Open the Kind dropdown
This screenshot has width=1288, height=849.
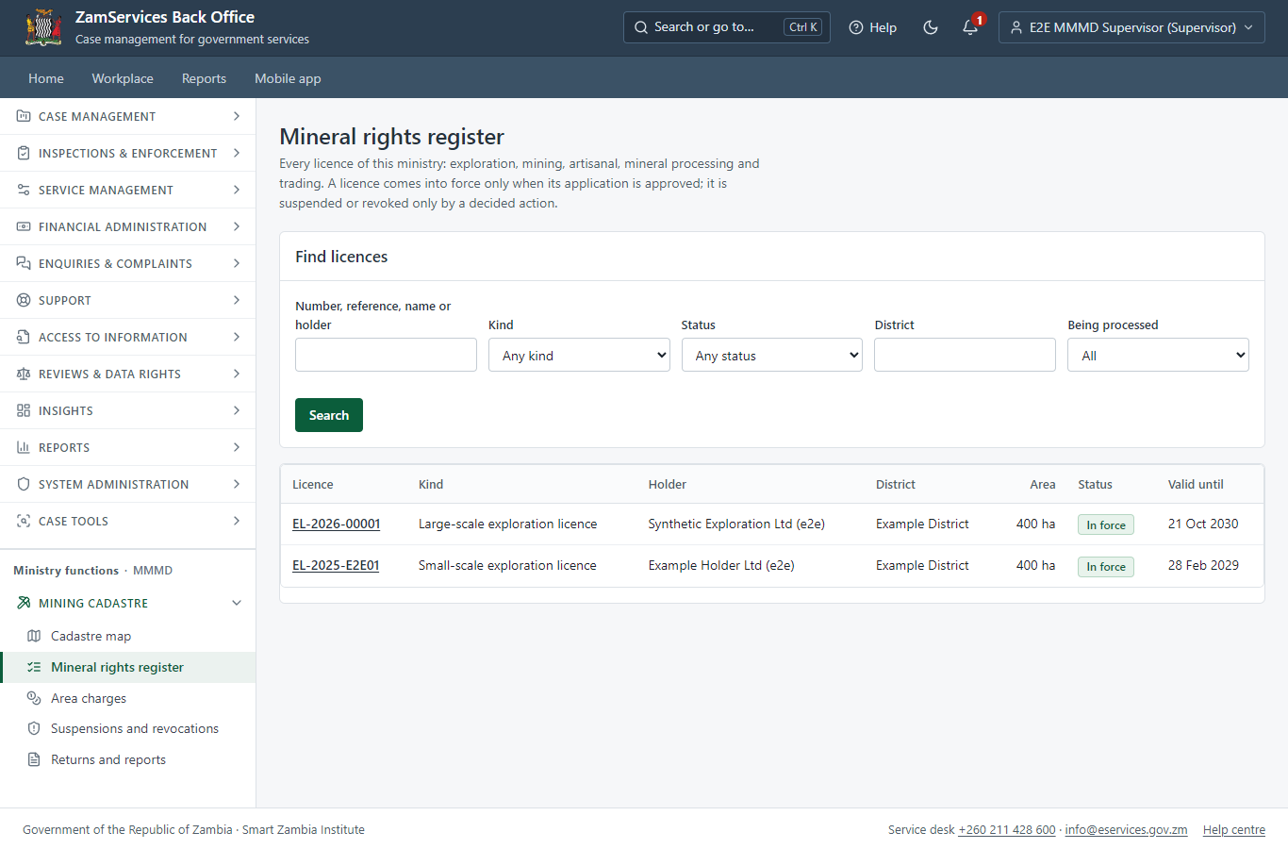(579, 355)
